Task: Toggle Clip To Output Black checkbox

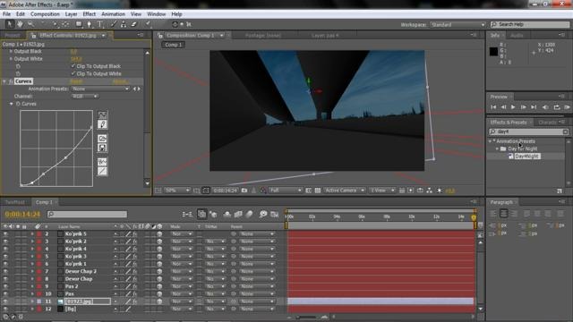Action: 73,66
